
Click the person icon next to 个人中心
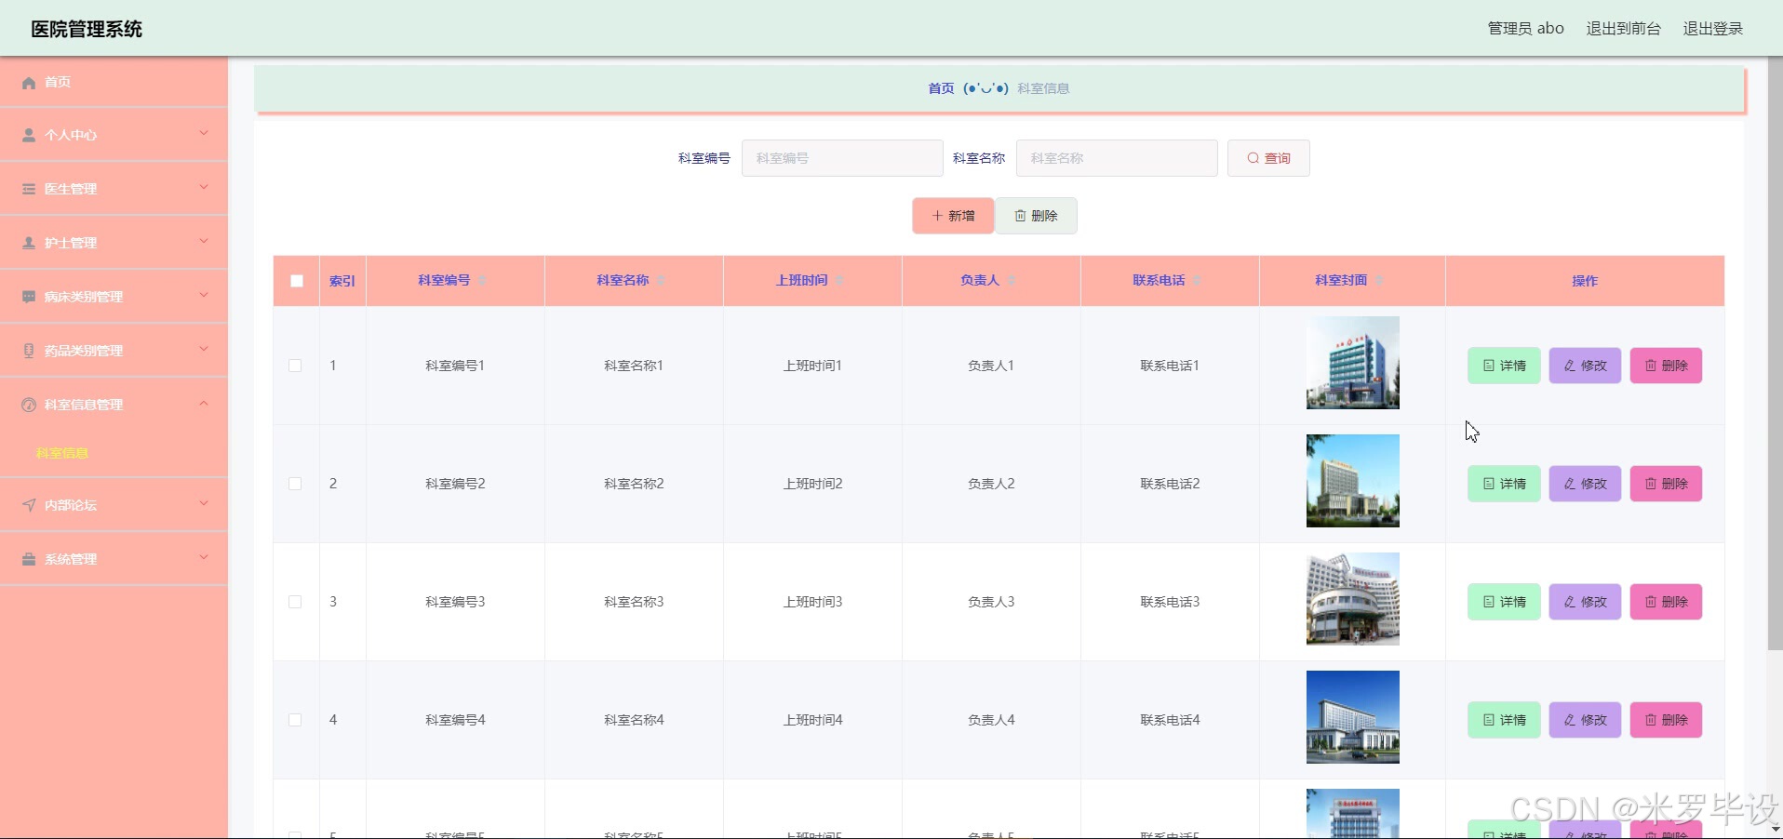point(29,135)
